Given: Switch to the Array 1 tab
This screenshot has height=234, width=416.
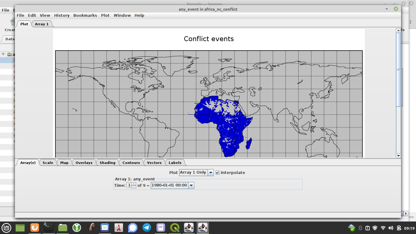Looking at the screenshot, I should click(x=42, y=24).
